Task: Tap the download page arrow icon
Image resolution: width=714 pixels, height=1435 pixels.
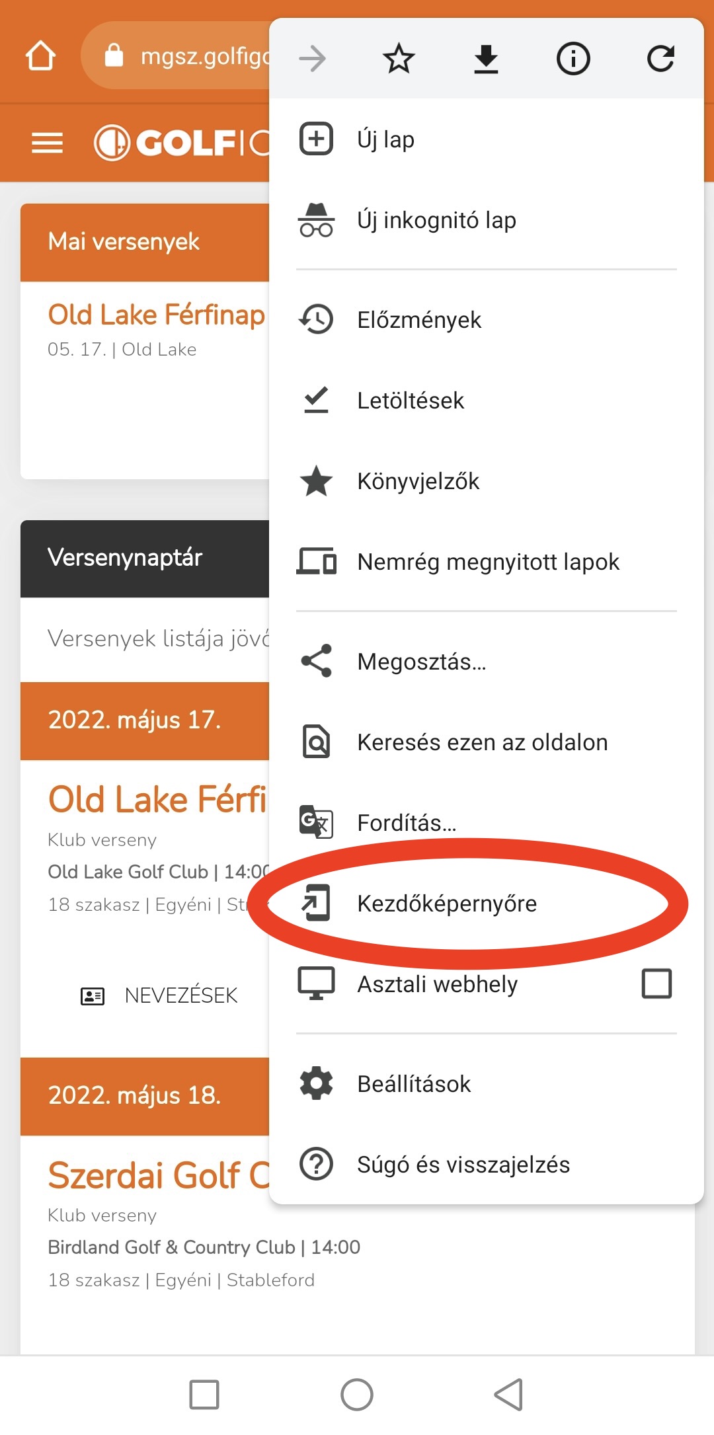Action: tap(486, 58)
